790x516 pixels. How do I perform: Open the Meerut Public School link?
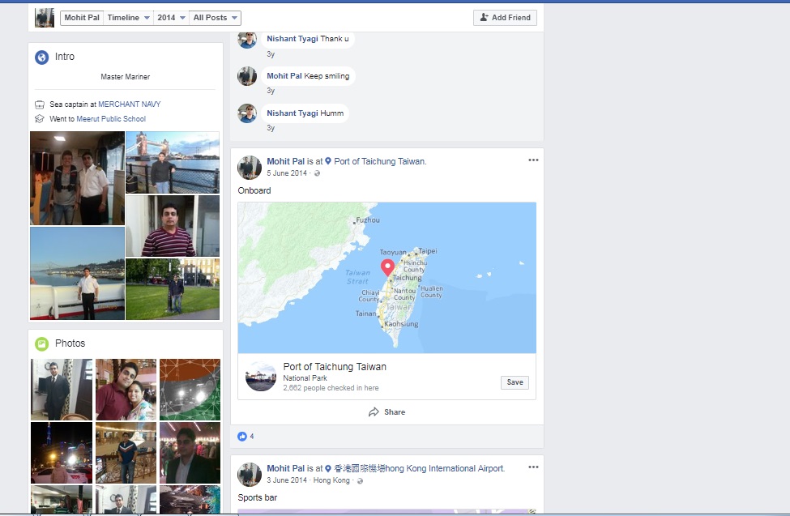pyautogui.click(x=111, y=119)
